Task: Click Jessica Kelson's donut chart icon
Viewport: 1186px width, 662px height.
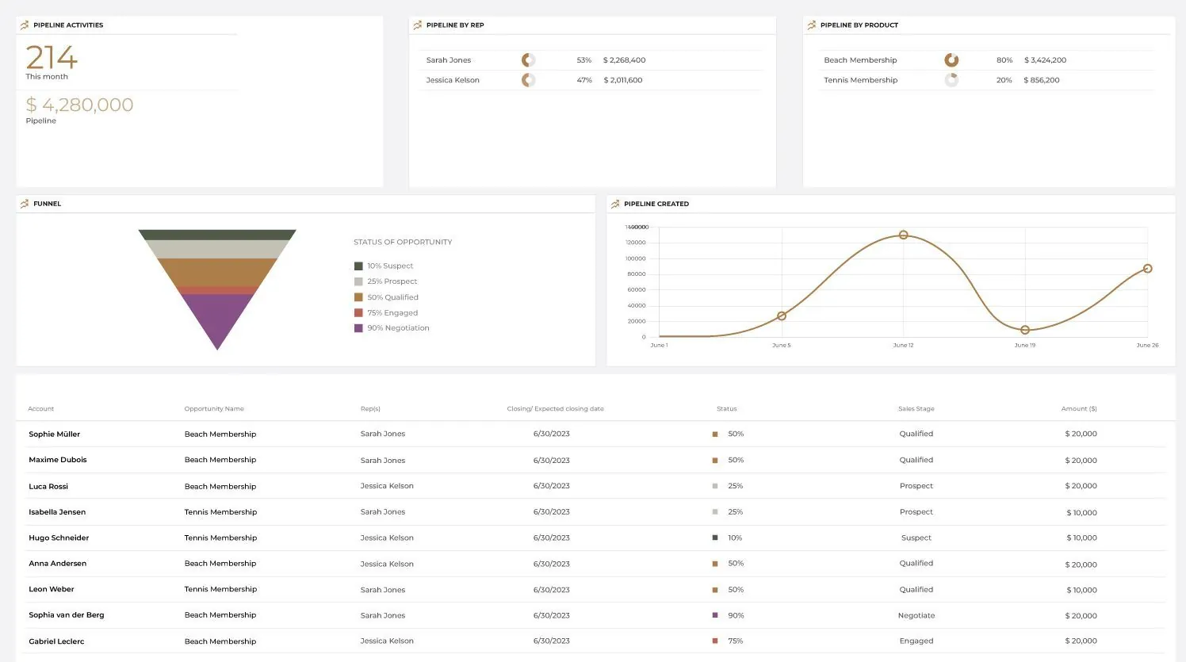Action: (528, 80)
